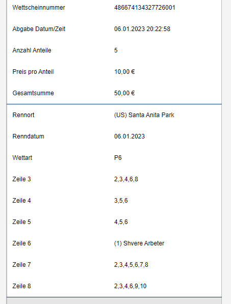Viewport: 231px width, 304px height.
Task: Click the (1) Shvere Arbeter entry
Action: (139, 243)
